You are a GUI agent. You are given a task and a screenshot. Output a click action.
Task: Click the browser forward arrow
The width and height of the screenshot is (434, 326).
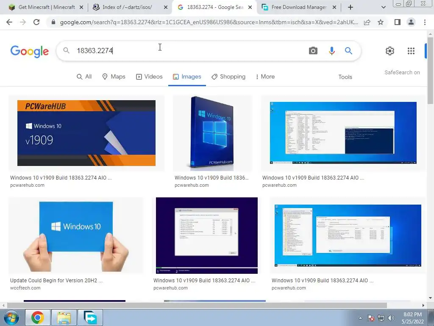pyautogui.click(x=23, y=22)
